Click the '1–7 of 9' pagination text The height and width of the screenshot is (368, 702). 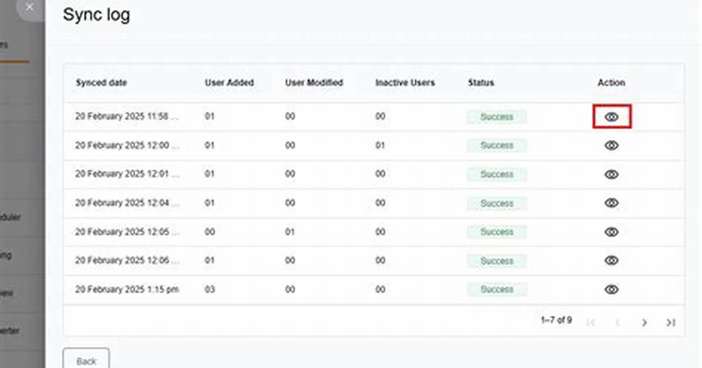[556, 320]
